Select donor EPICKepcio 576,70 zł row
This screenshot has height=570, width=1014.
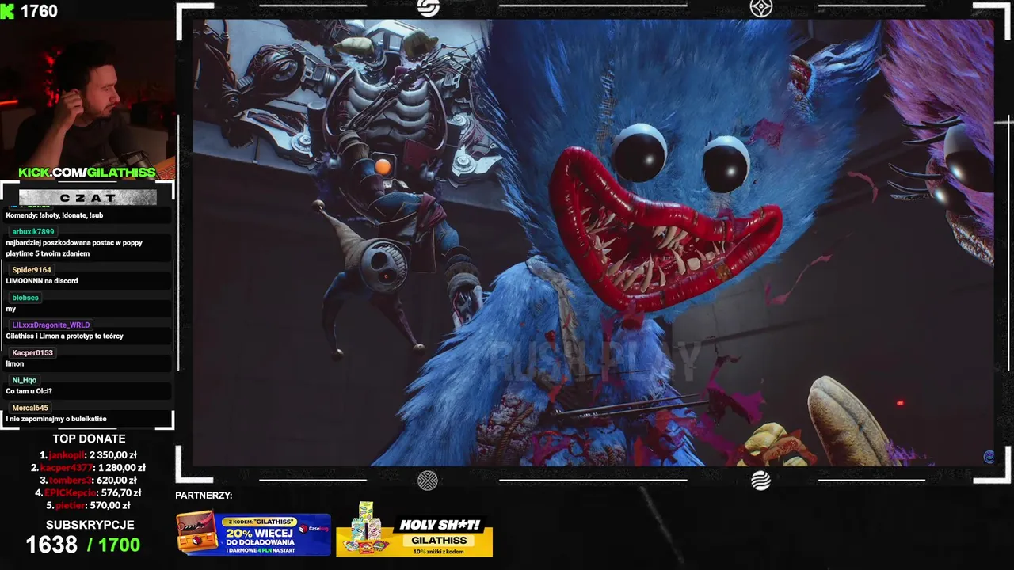(89, 492)
